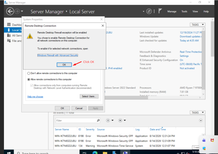Open the notifications flag icon
This screenshot has height=154, width=218.
(x=160, y=11)
